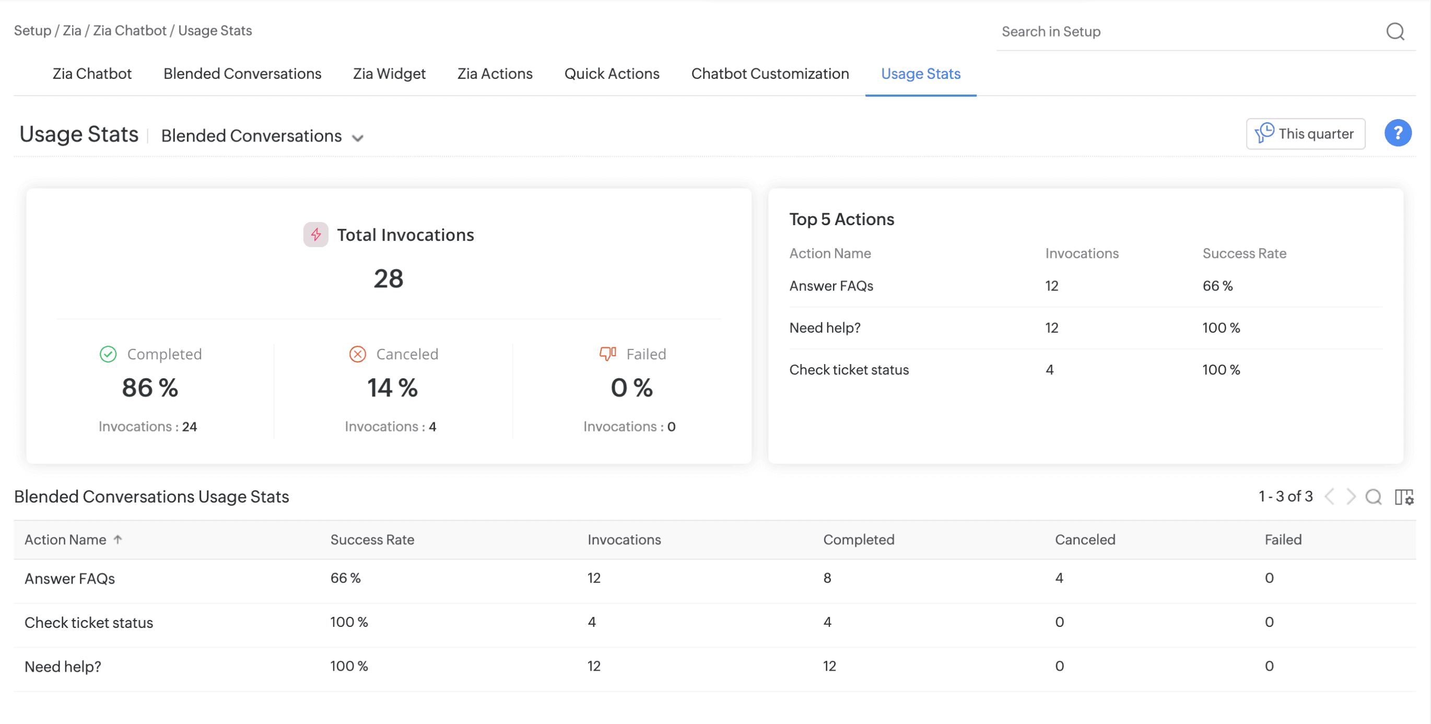The height and width of the screenshot is (724, 1431).
Task: Go to next page arrow
Action: click(x=1351, y=497)
